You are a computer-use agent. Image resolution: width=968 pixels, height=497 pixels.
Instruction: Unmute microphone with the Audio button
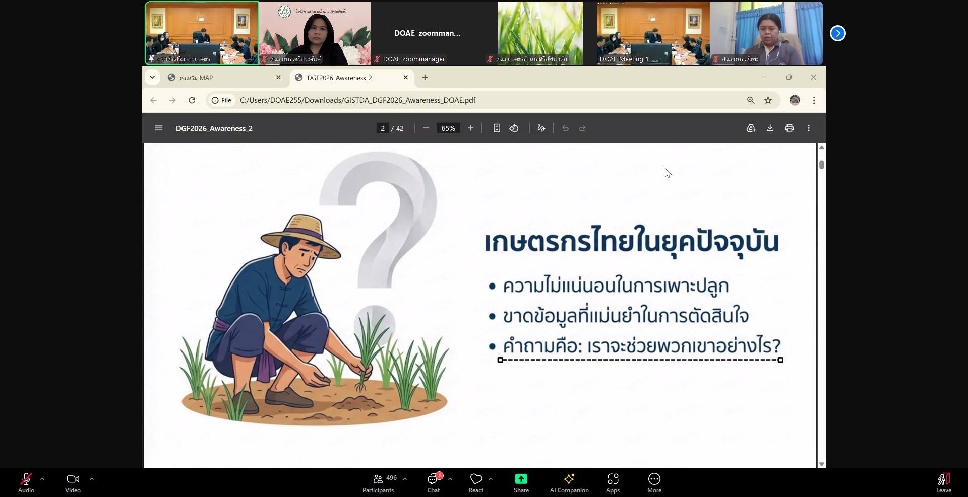(26, 482)
